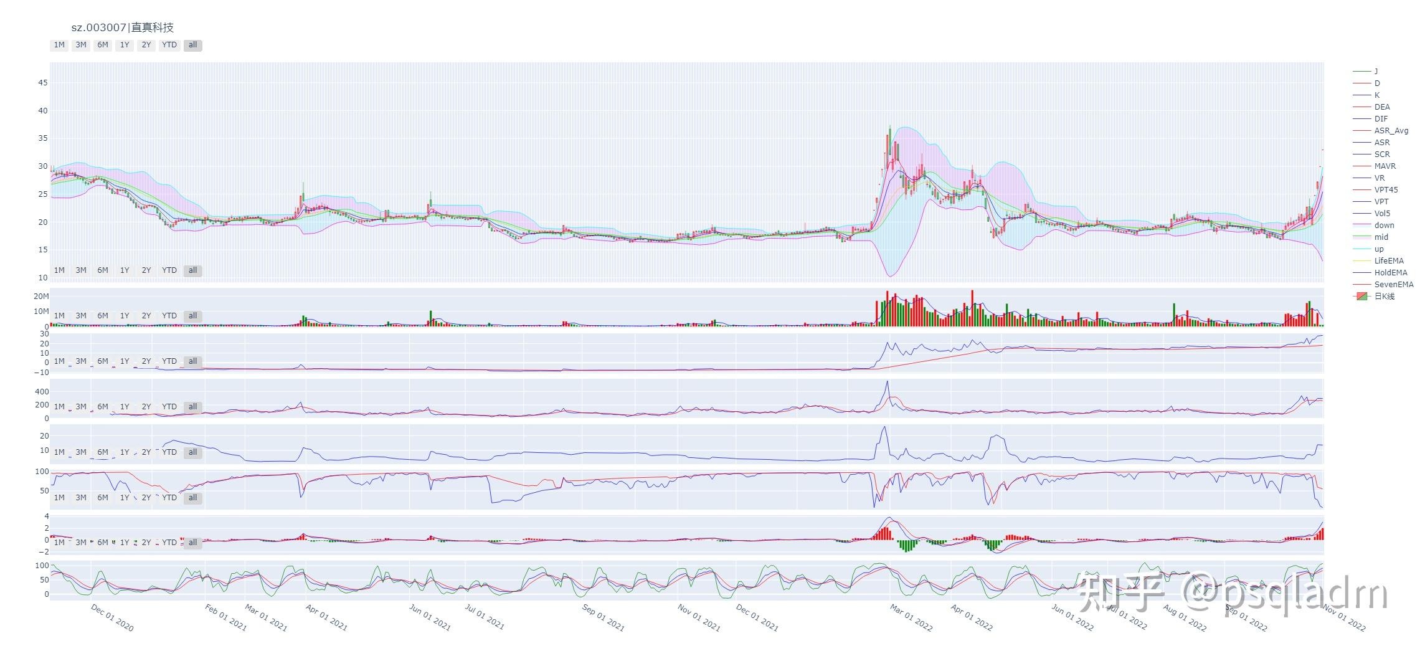This screenshot has width=1425, height=656.
Task: Choose the top 6M range selector
Action: pos(103,45)
